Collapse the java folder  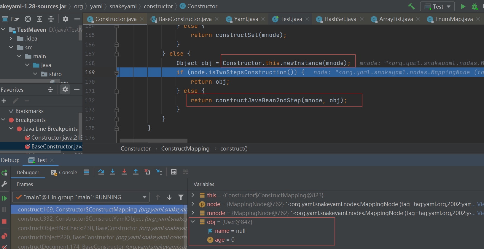pos(27,65)
